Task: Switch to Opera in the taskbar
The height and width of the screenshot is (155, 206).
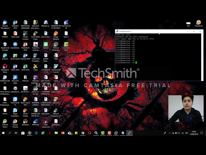Action: (89, 133)
